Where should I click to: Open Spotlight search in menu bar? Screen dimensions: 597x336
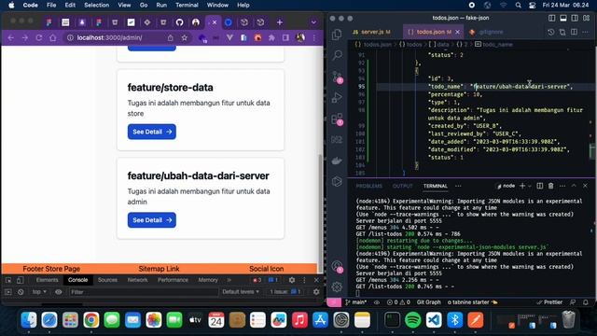[519, 5]
